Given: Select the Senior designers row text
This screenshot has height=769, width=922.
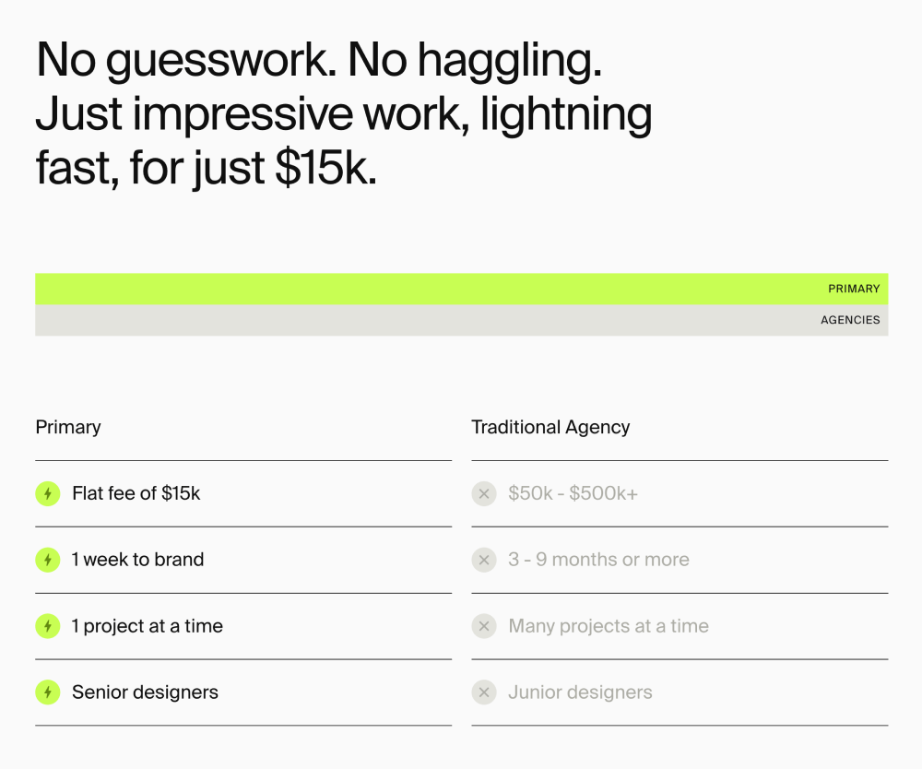Looking at the screenshot, I should pos(145,692).
